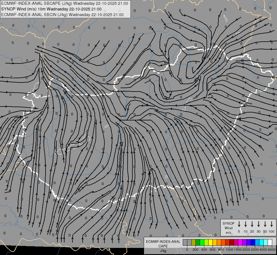277x255 pixels.
Task: Pick the dark maroon swatch right of 1000
Action: coord(232,242)
